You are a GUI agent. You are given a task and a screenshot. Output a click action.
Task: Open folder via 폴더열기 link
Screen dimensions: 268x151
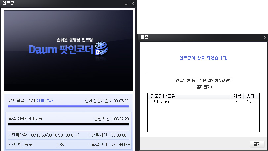coord(205,87)
